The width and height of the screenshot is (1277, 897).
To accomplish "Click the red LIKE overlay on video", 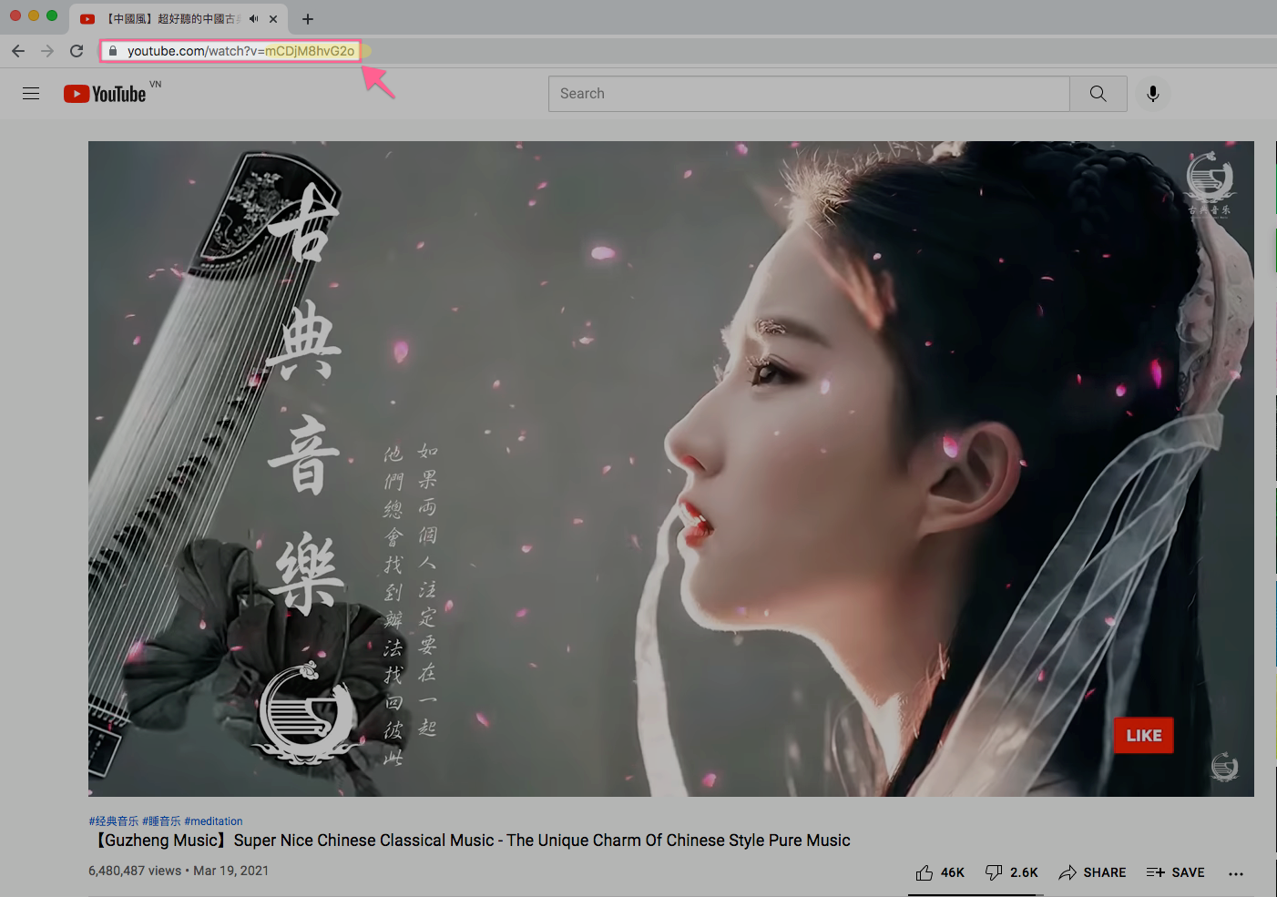I will click(1144, 736).
